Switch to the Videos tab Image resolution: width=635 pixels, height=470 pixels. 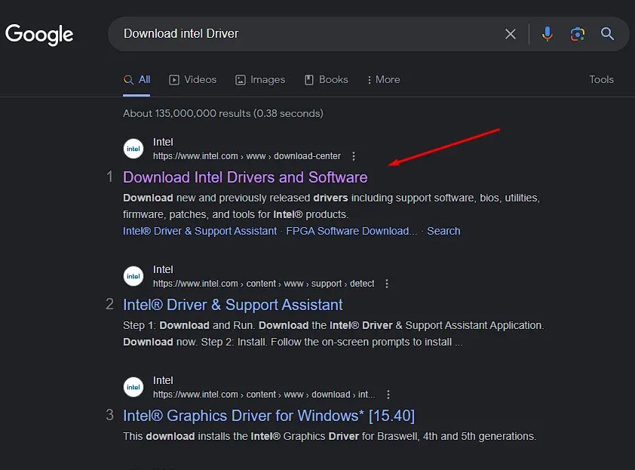[193, 79]
